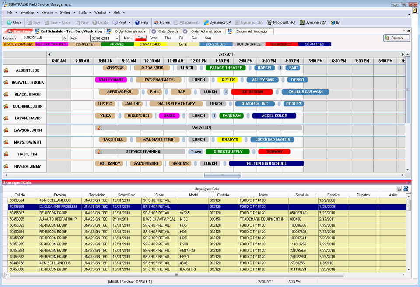The height and width of the screenshot is (287, 420).
Task: Click the VALLEY MART appointment block
Action: pos(111,80)
